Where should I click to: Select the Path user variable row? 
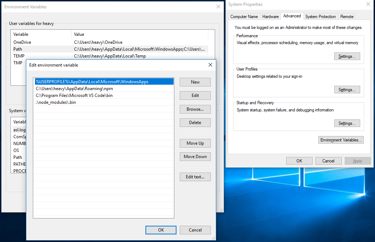(110, 49)
